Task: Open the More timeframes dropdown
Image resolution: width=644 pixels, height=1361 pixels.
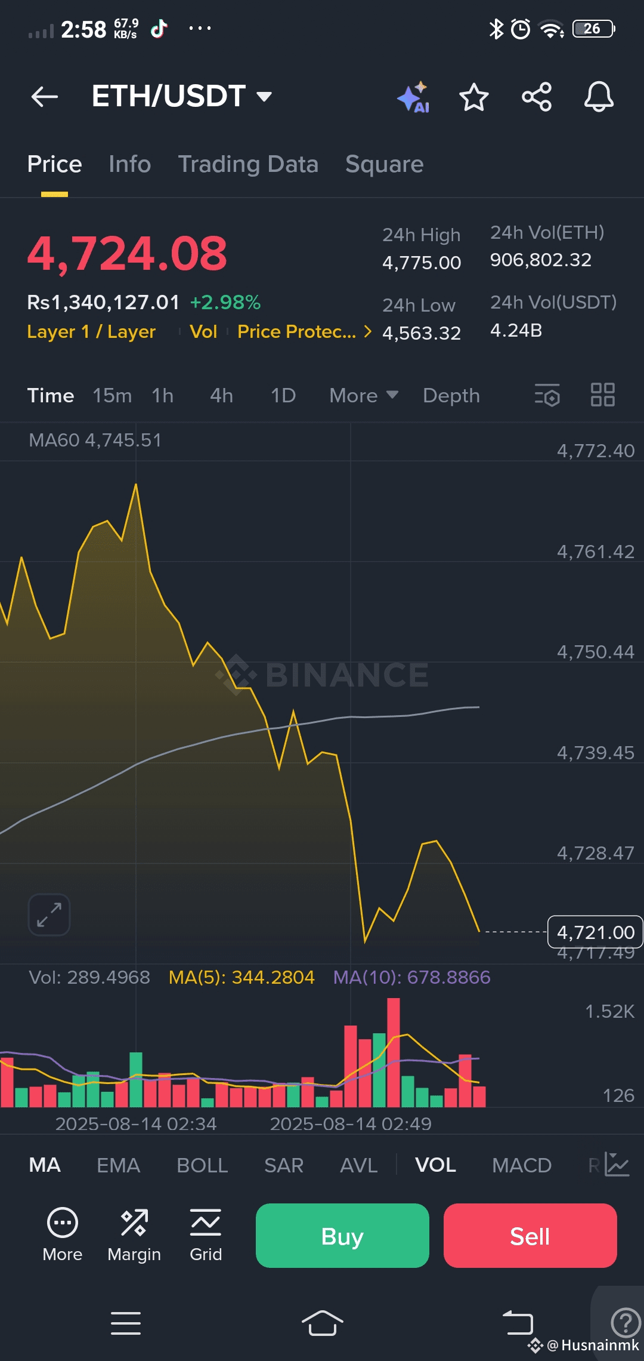Action: tap(363, 395)
